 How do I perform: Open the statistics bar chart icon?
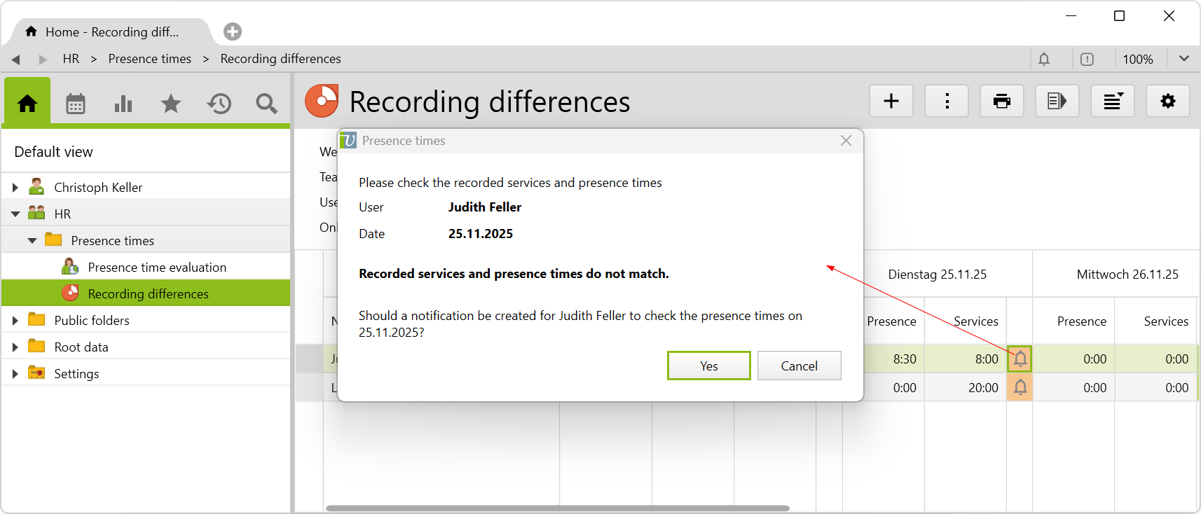tap(123, 104)
